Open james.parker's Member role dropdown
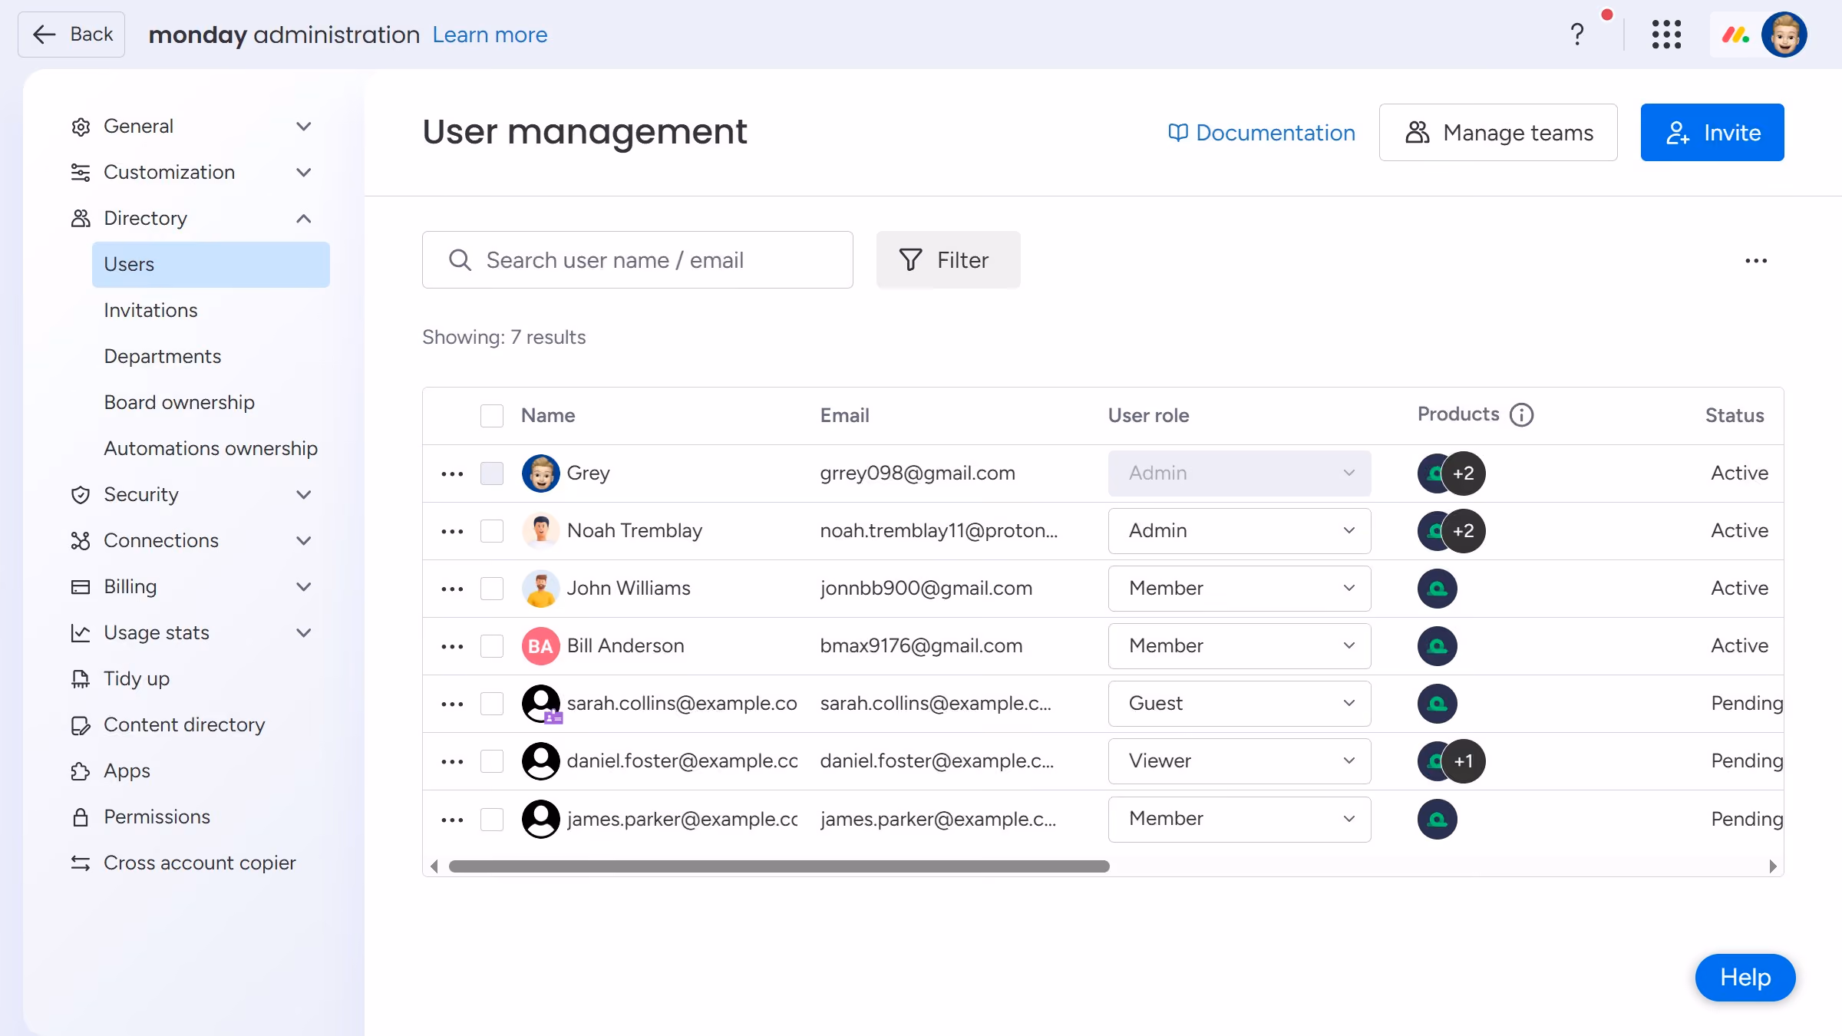The image size is (1842, 1036). [x=1240, y=819]
